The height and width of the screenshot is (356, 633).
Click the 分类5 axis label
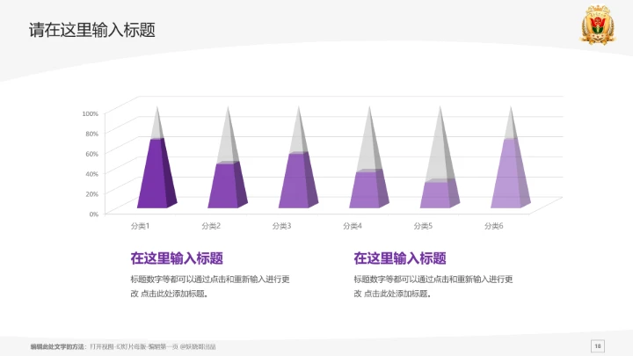coord(423,226)
